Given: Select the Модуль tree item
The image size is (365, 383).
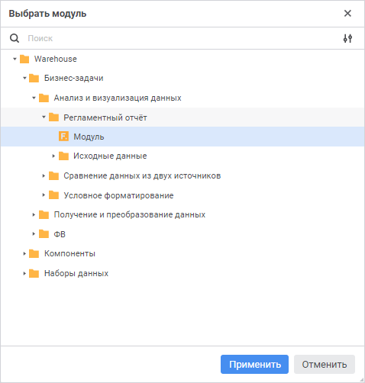Looking at the screenshot, I should coord(182,137).
